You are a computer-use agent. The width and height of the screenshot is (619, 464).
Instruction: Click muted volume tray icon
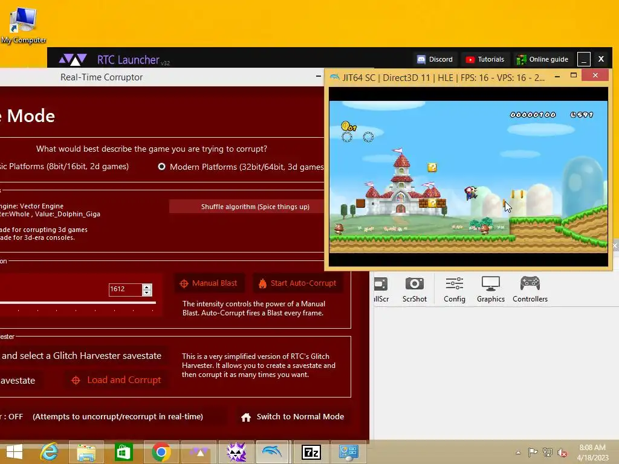tap(562, 453)
